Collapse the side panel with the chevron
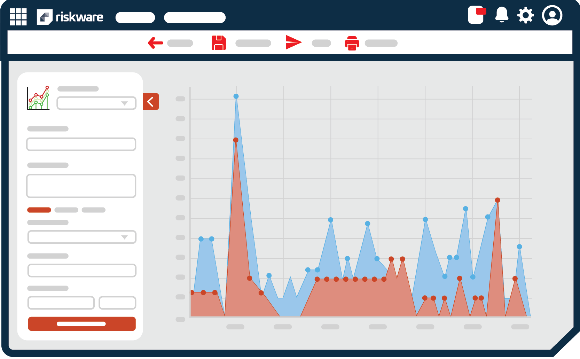This screenshot has width=580, height=359. coord(151,102)
